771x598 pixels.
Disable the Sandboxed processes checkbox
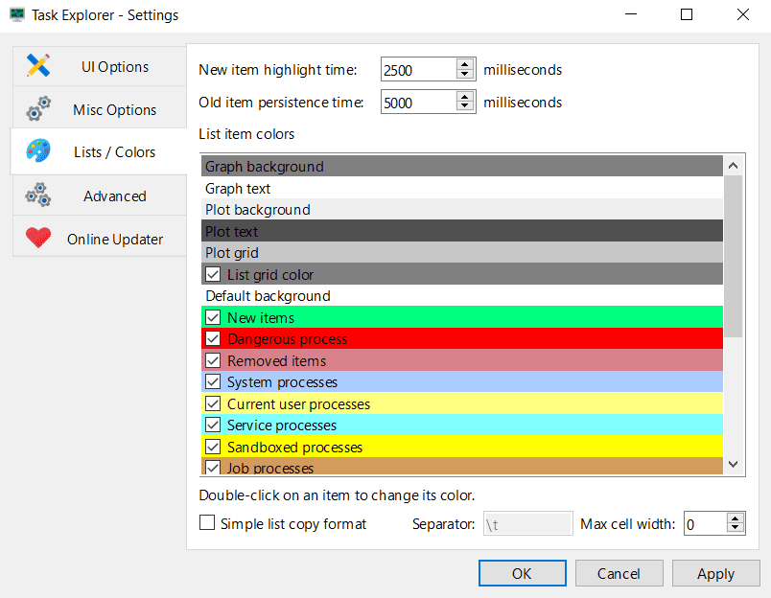click(213, 447)
